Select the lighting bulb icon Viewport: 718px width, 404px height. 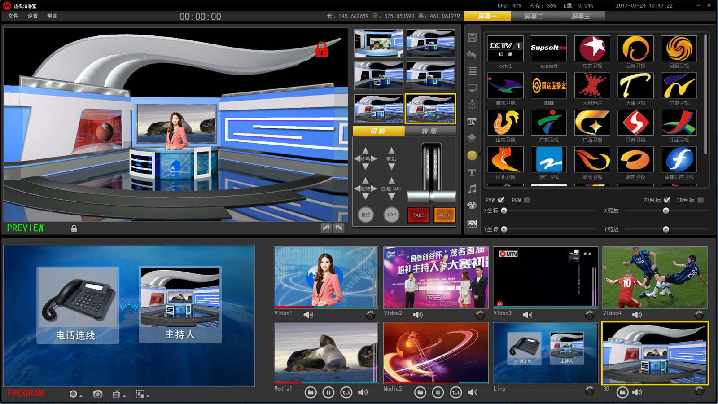tap(472, 105)
